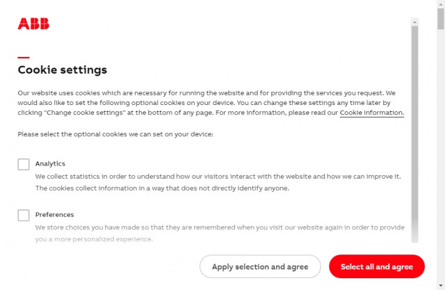Tick the Preferences cookies checkbox
This screenshot has width=445, height=290.
click(x=24, y=215)
